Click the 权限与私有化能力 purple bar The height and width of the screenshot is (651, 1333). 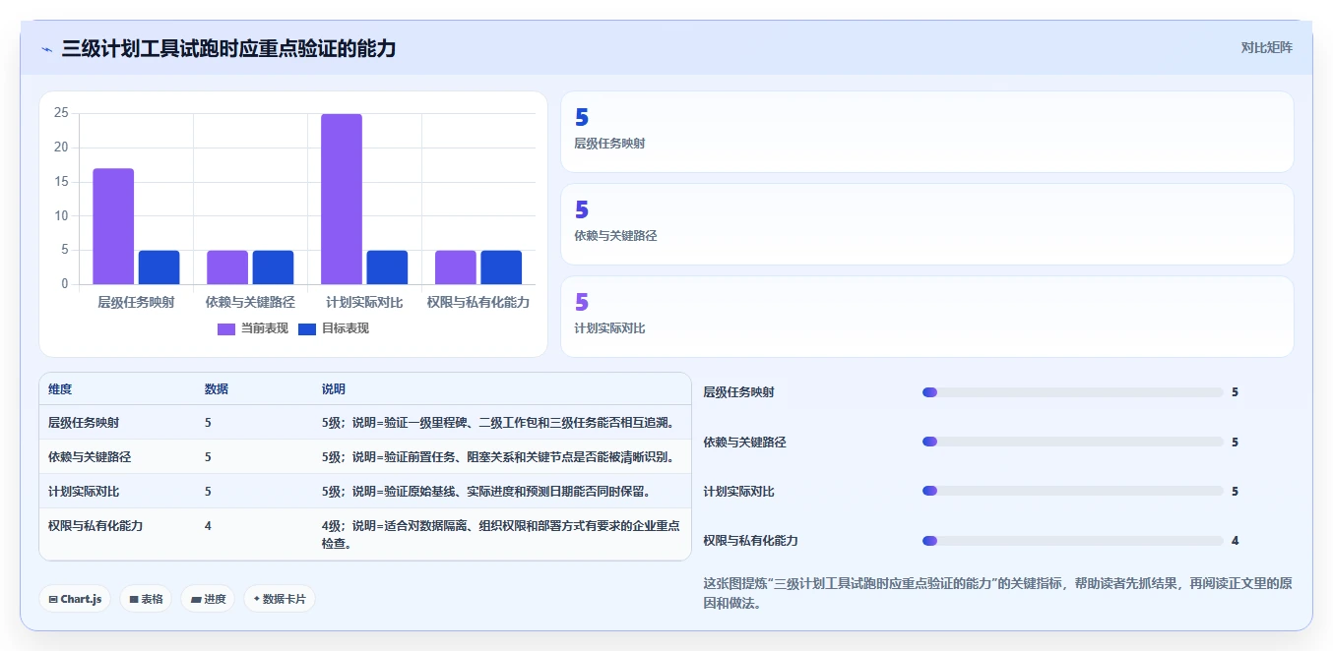click(x=456, y=267)
